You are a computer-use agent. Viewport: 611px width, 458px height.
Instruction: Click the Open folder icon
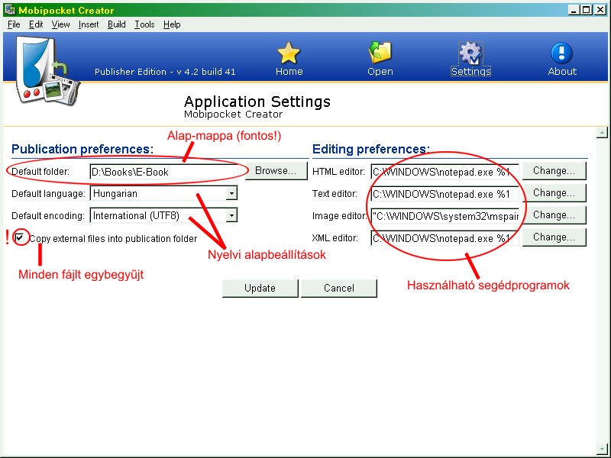pyautogui.click(x=380, y=52)
